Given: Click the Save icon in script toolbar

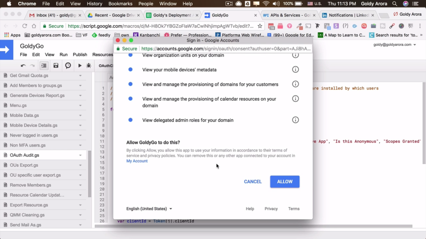Looking at the screenshot, I should click(x=56, y=65).
